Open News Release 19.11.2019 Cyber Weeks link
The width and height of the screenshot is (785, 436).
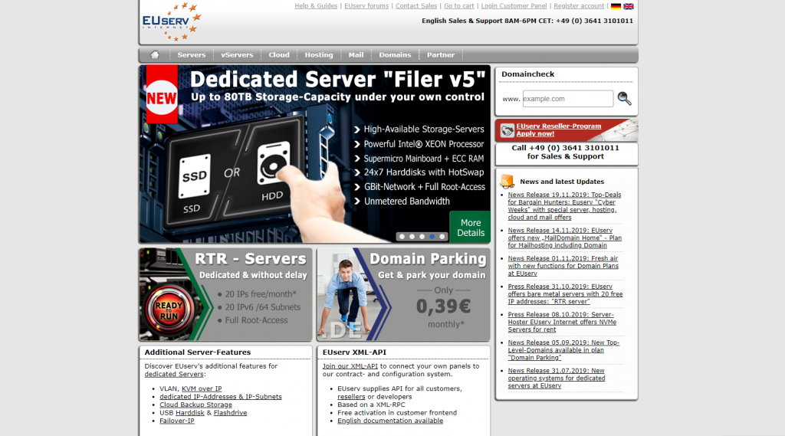[x=564, y=205]
